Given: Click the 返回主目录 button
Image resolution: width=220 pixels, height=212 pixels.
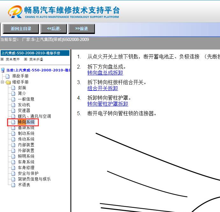Looking at the screenshot, I should [x=21, y=29].
